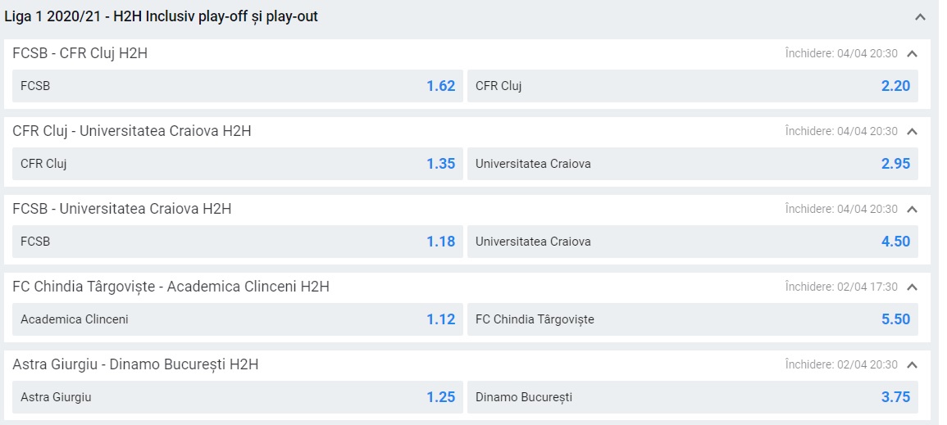947x425 pixels.
Task: Collapse the FCSB - CFR Cluj H2H market
Action: (x=913, y=53)
